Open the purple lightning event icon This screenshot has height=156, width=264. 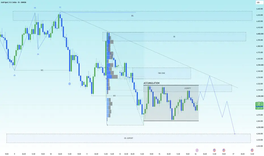(197, 150)
